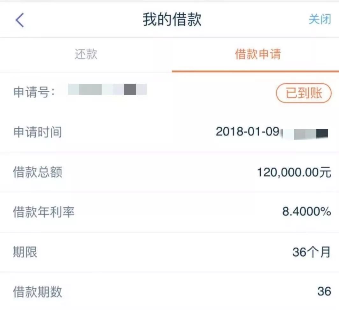Screen dimensions: 339x310
Task: Click the 借款期数 label
Action: pos(37,292)
